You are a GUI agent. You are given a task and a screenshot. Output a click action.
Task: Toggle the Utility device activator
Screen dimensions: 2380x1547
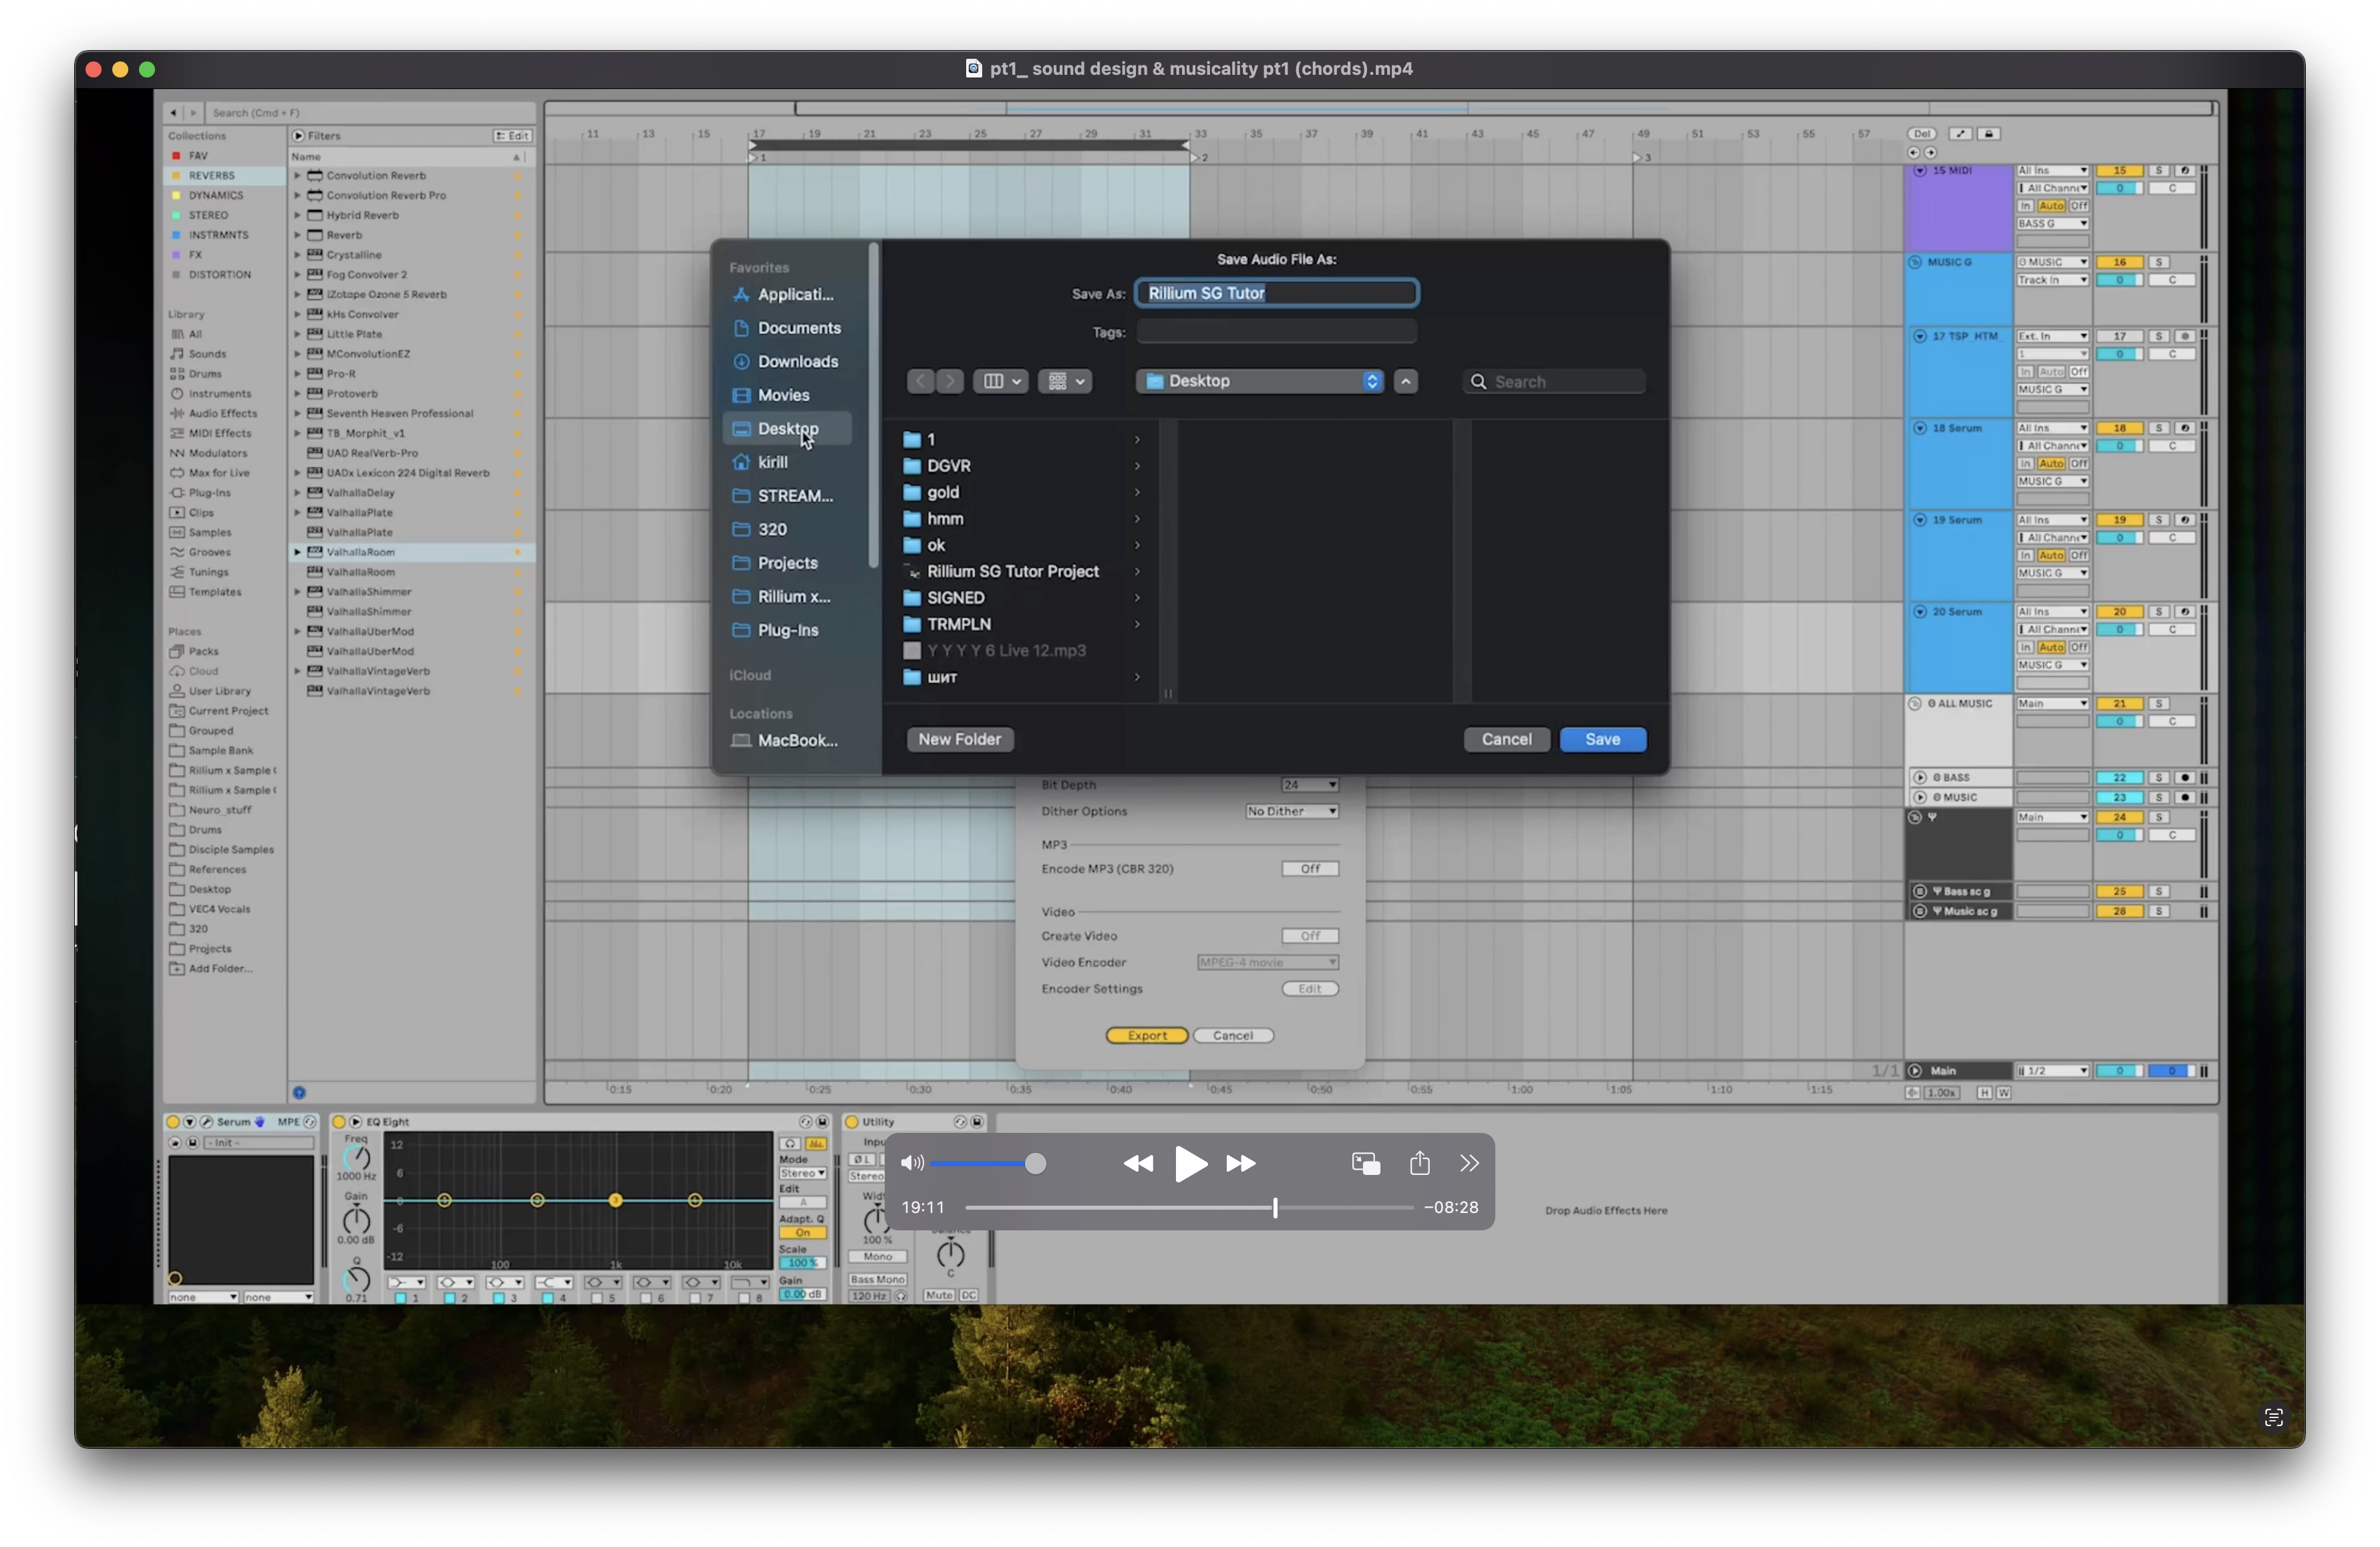tap(852, 1122)
